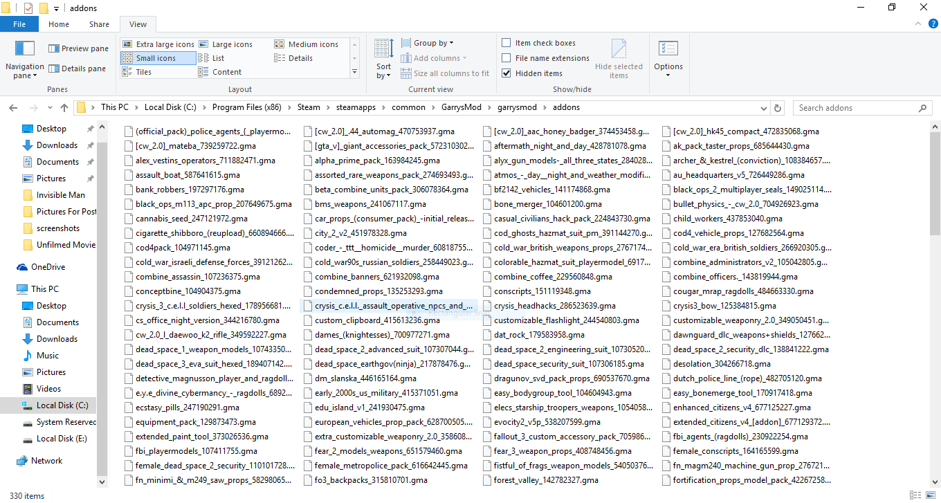This screenshot has width=941, height=503.
Task: Select Music folder in navigation pane
Action: 48,356
